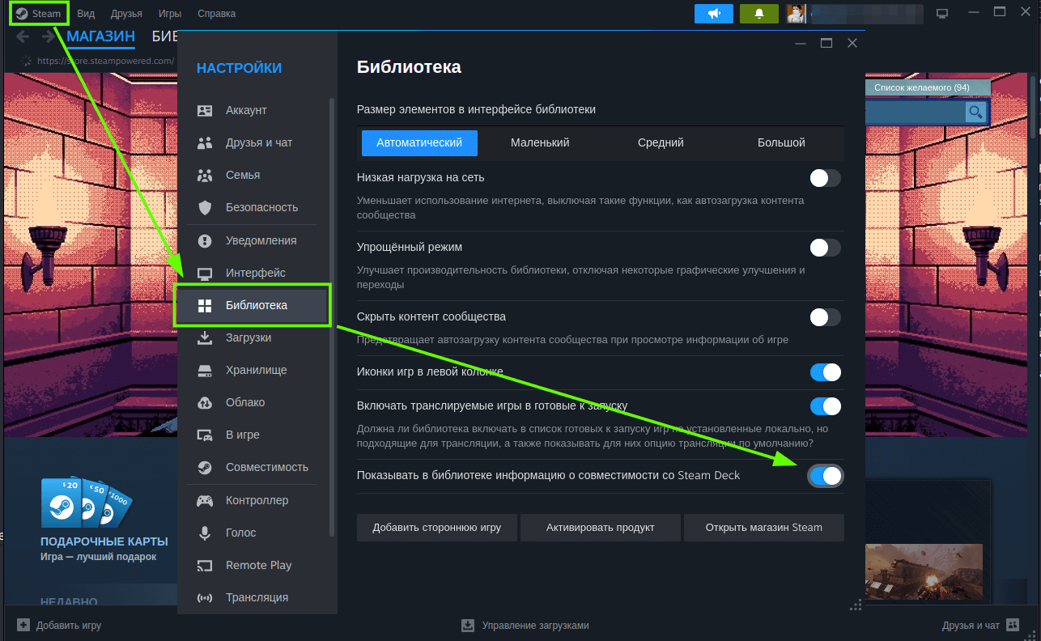Pick the Большой size option
Screen dimensions: 1041x641
tap(781, 142)
